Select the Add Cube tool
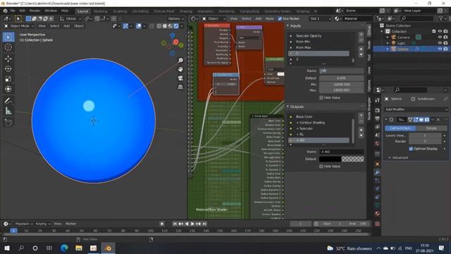 8,122
